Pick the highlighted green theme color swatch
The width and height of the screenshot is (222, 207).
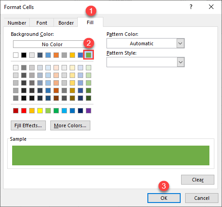coord(89,55)
